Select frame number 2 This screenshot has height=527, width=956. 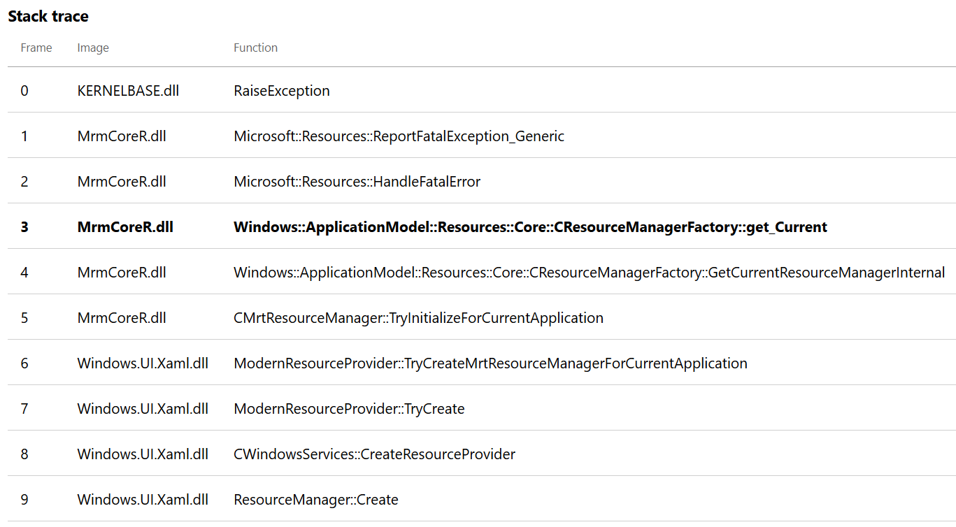point(24,182)
